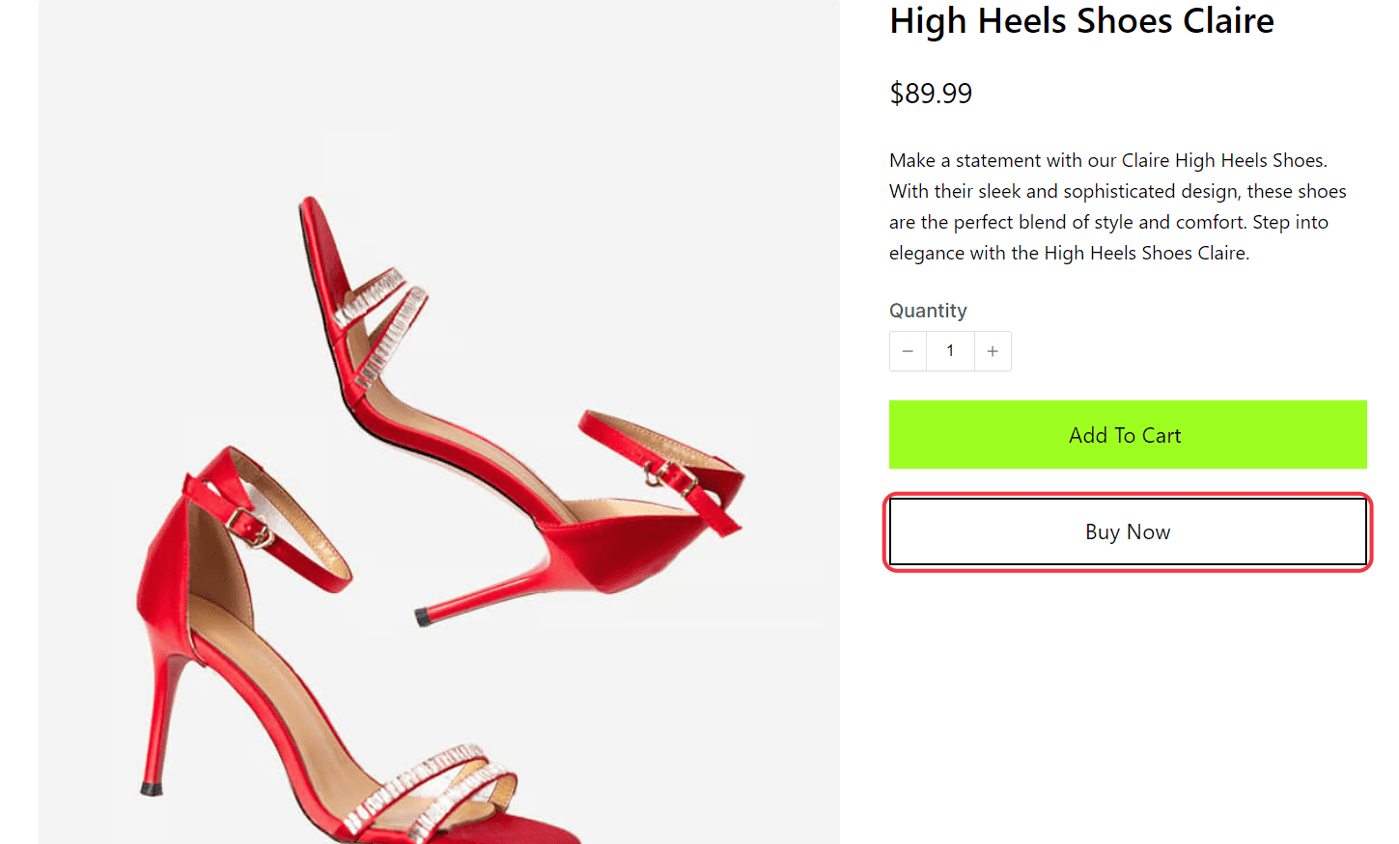
Task: Click the $89.99 price label
Action: click(x=930, y=93)
